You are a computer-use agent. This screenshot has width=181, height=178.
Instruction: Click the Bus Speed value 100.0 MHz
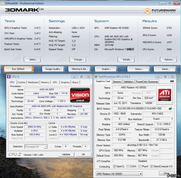[x=35, y=135]
